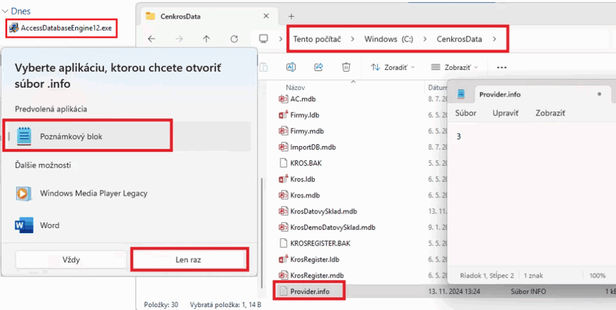
Task: Click the Up arrow navigation icon
Action: (x=206, y=39)
